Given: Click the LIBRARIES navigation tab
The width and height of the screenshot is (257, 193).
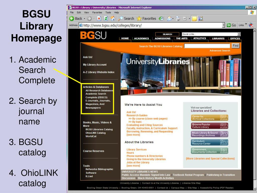Looking at the screenshot, I should tap(218, 38).
